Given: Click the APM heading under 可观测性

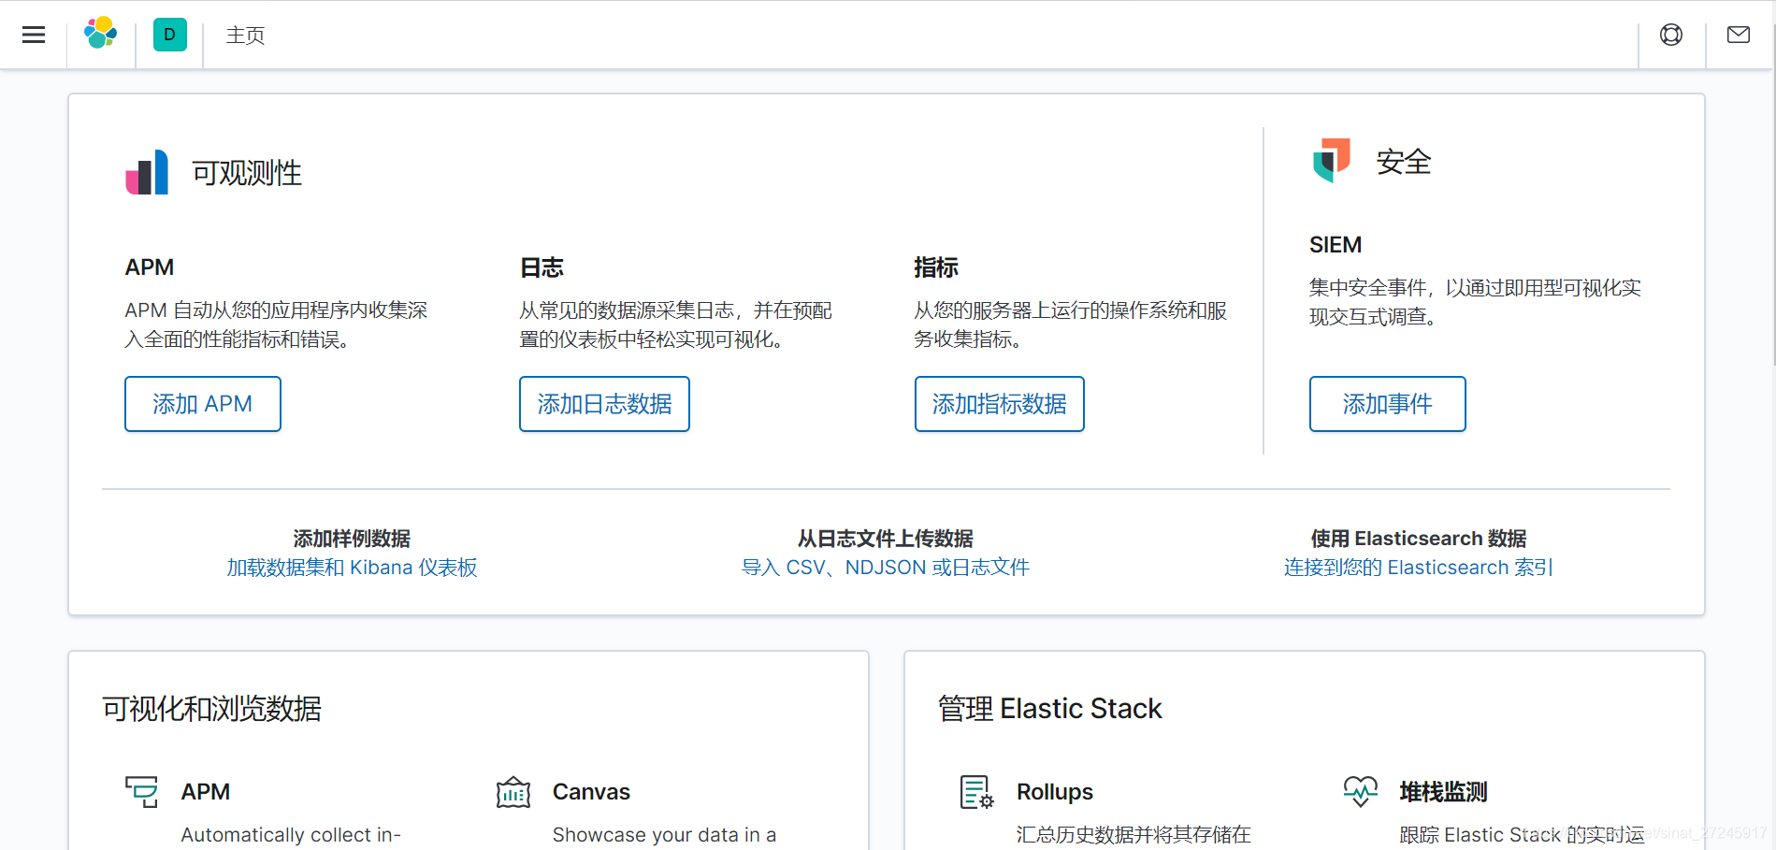Looking at the screenshot, I should tap(150, 267).
